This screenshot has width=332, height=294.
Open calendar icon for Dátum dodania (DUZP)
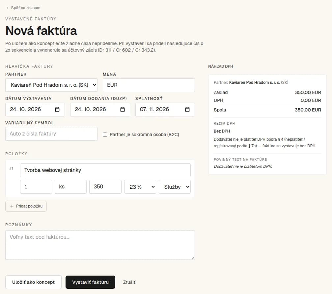(123, 110)
